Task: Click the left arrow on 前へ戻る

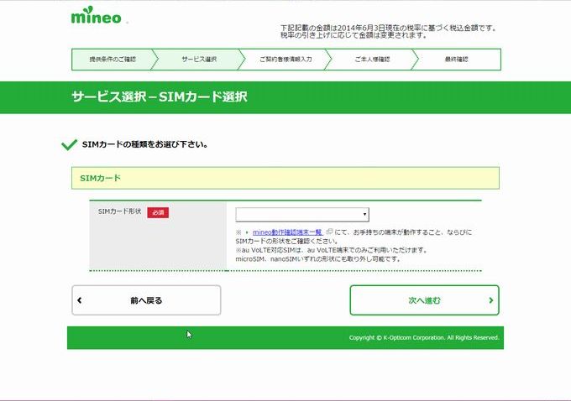Action: coord(80,300)
